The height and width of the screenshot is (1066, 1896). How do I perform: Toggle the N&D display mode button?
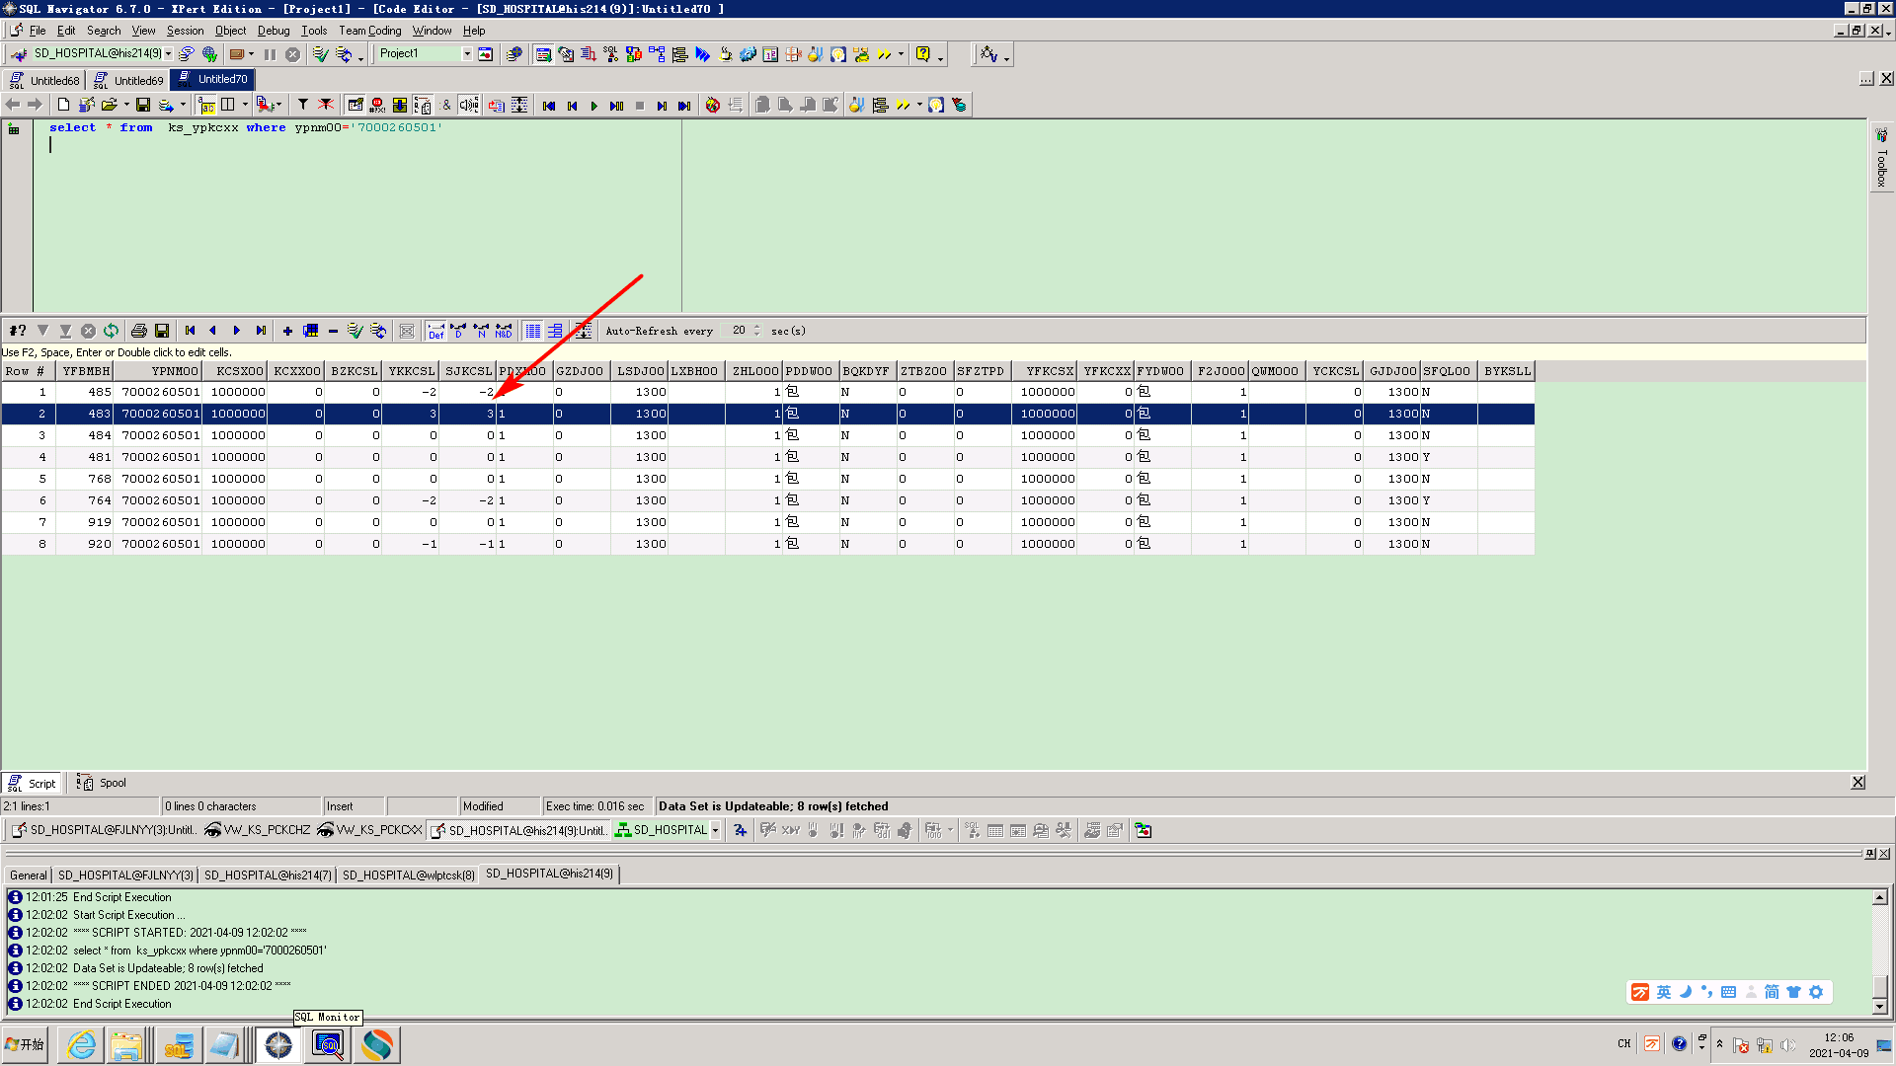pyautogui.click(x=504, y=331)
